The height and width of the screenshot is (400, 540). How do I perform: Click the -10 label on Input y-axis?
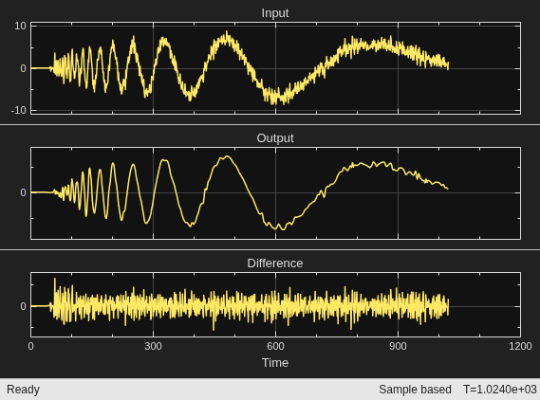tap(19, 110)
